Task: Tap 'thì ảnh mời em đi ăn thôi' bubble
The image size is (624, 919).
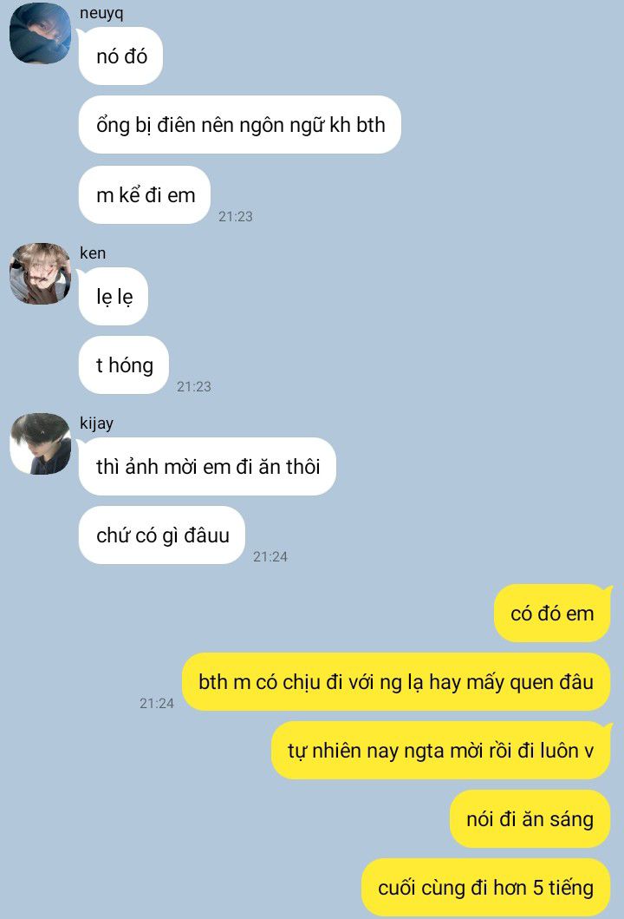Action: (207, 467)
